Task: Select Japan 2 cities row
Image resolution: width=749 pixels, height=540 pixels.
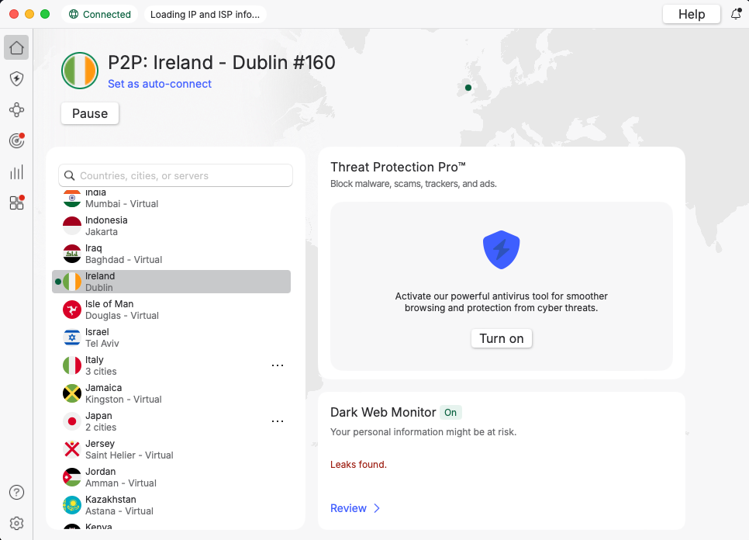Action: pos(171,421)
